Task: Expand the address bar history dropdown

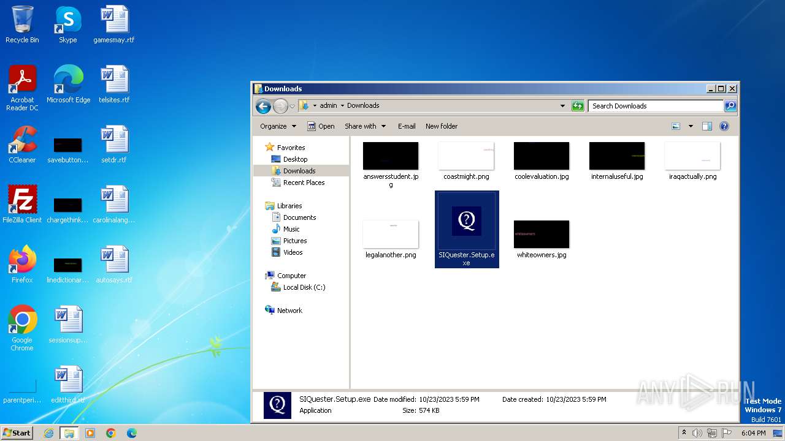Action: pos(563,106)
